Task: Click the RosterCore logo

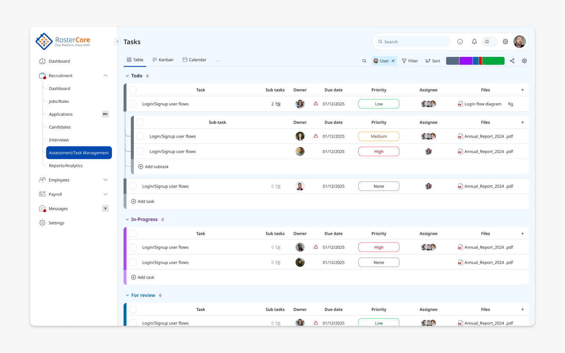Action: [63, 41]
